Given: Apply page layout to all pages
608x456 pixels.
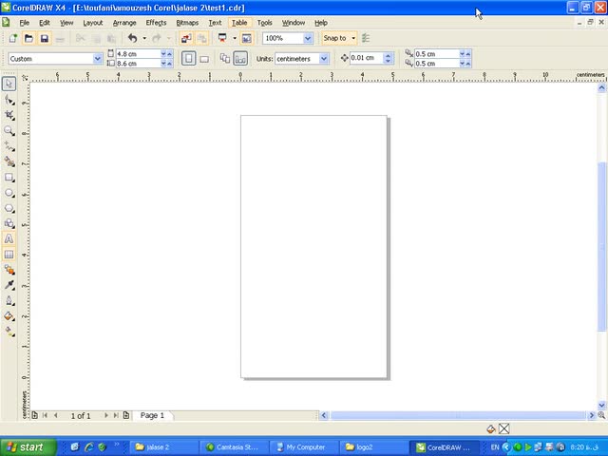Looking at the screenshot, I should tap(225, 59).
